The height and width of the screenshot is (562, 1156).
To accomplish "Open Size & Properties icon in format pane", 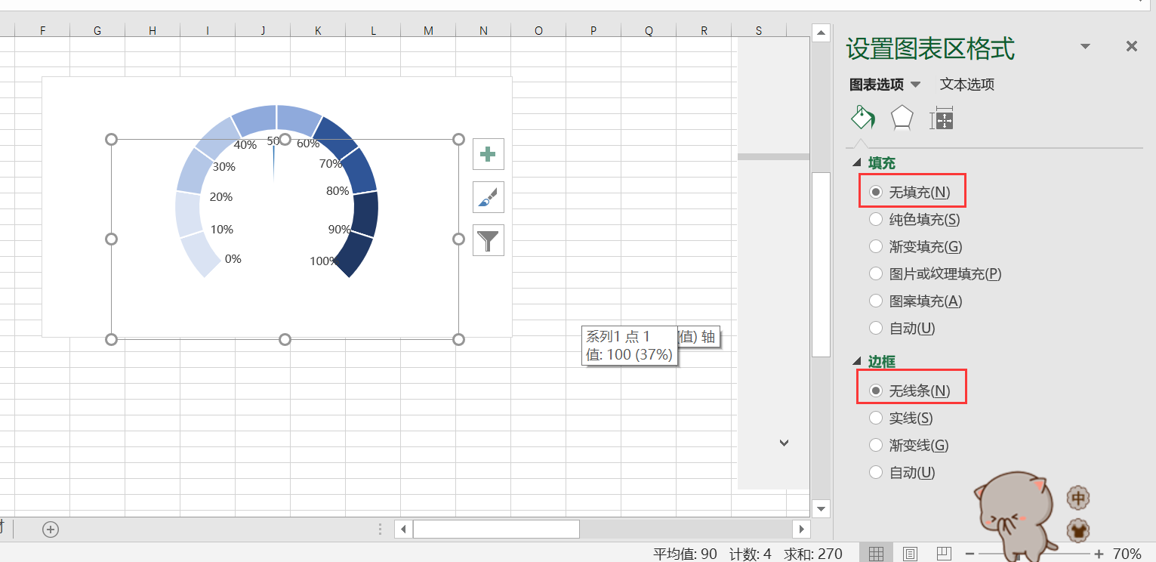I will coord(941,118).
